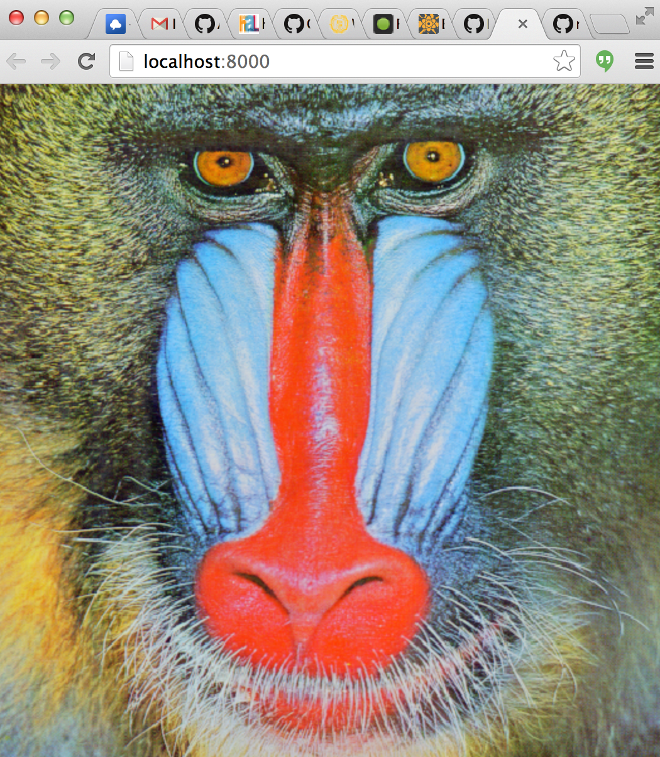The image size is (660, 757).
Task: Click the page icon in the address bar
Action: [x=126, y=61]
